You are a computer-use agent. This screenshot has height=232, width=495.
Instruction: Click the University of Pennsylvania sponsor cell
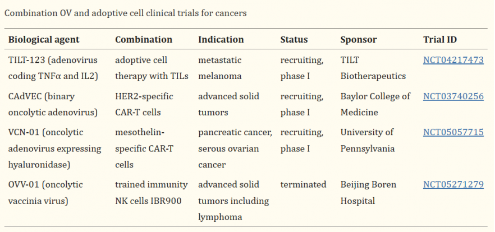pos(367,141)
